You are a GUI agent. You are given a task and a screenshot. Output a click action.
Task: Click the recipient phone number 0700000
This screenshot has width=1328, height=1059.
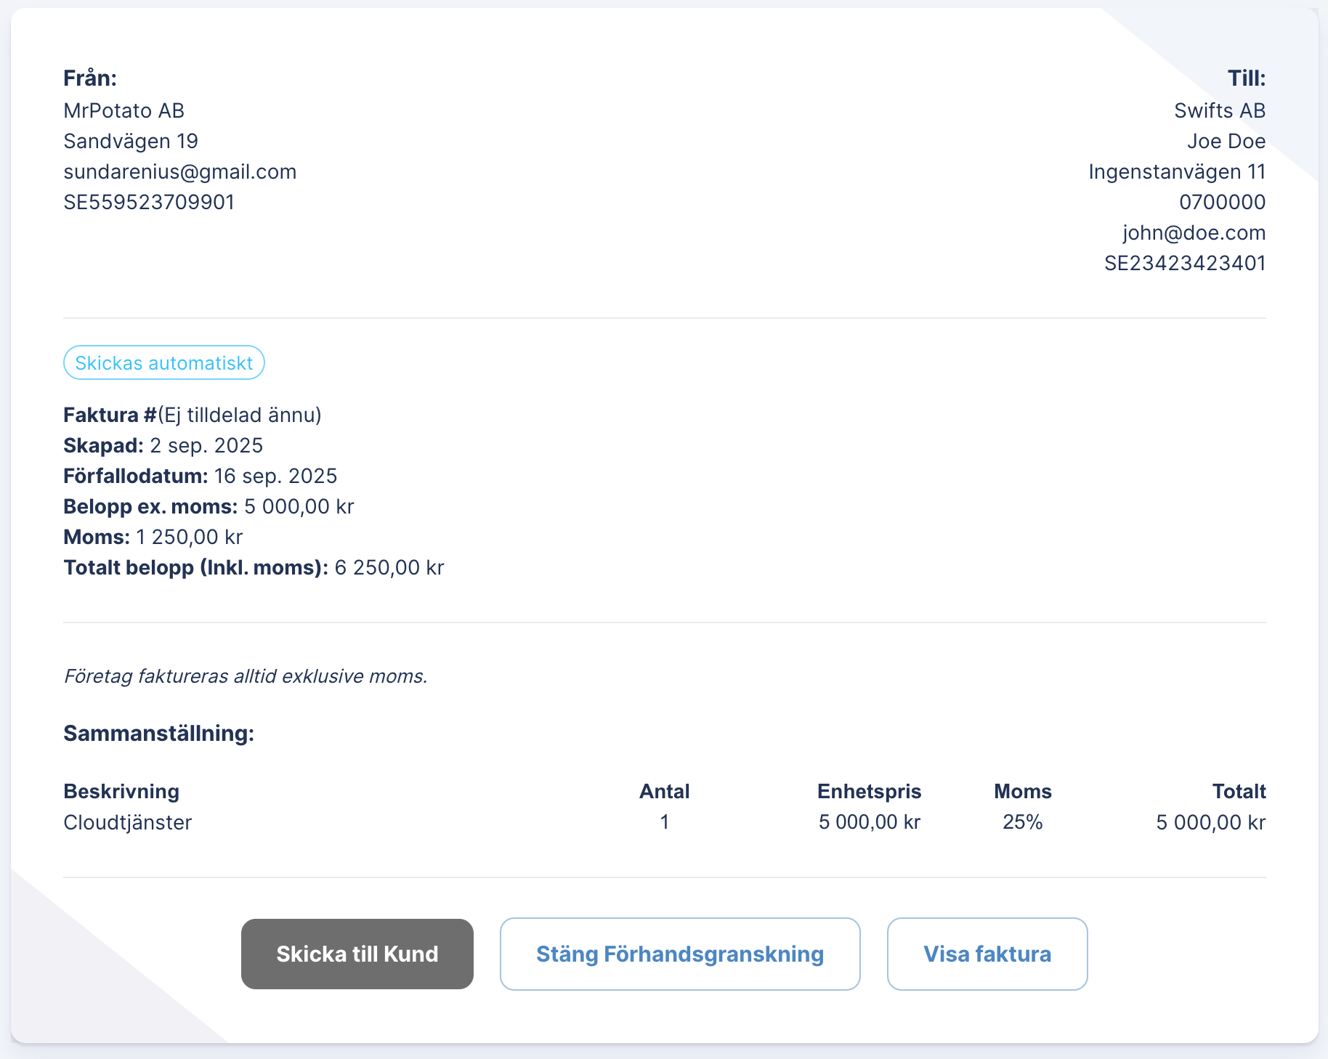pyautogui.click(x=1222, y=203)
